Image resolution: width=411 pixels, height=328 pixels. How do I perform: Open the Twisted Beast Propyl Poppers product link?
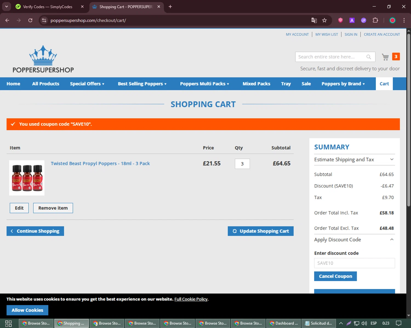(100, 163)
